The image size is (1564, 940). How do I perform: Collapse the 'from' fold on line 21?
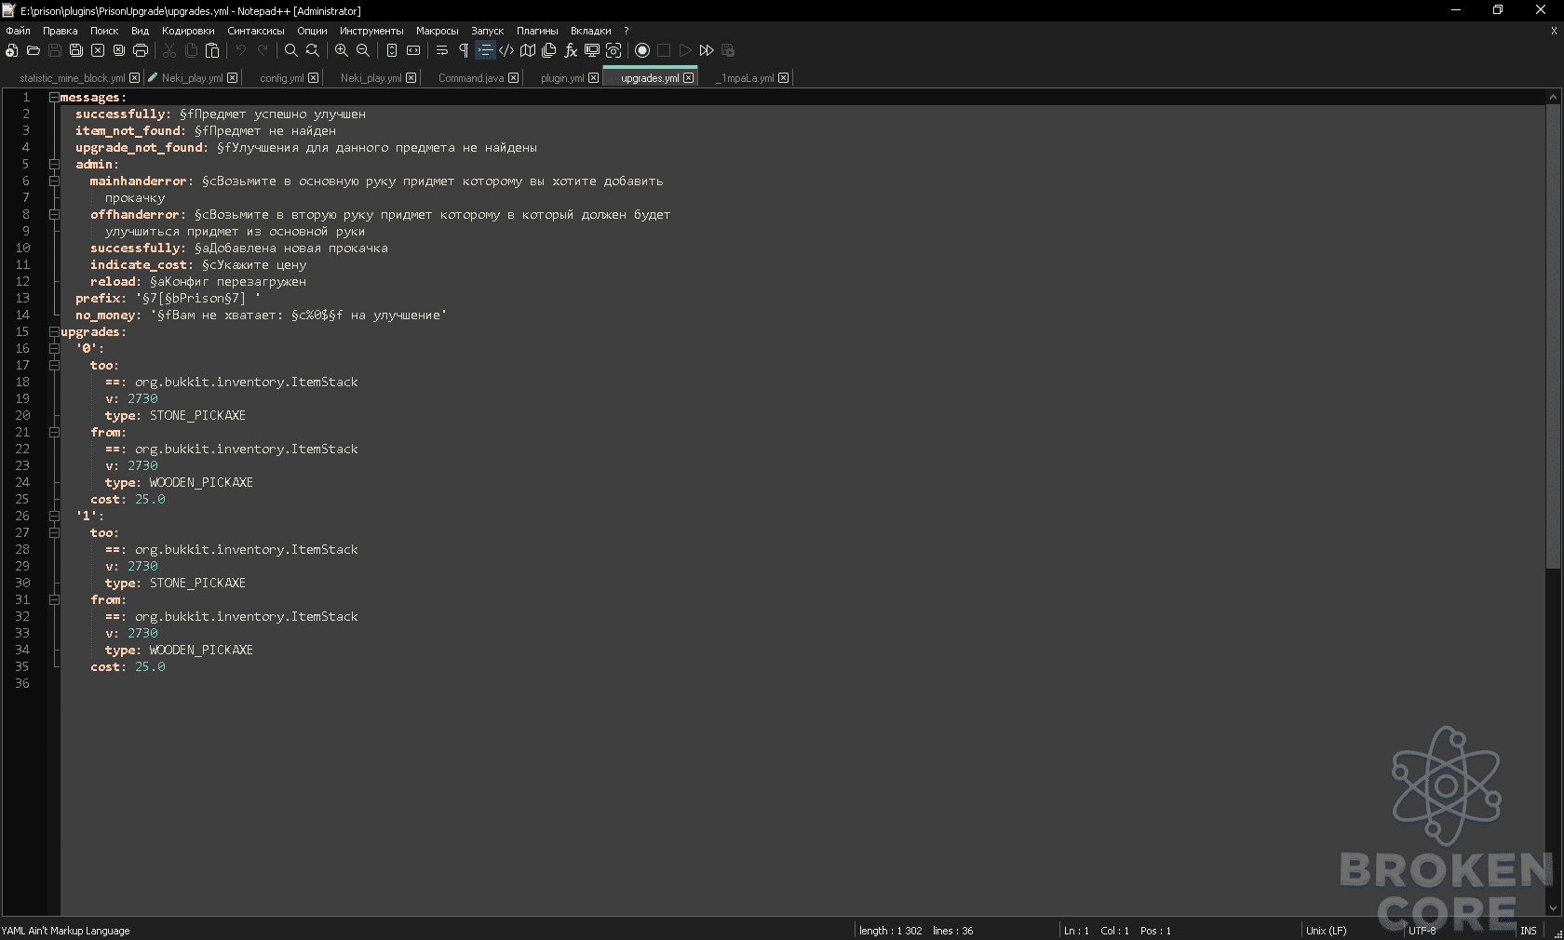pos(54,432)
